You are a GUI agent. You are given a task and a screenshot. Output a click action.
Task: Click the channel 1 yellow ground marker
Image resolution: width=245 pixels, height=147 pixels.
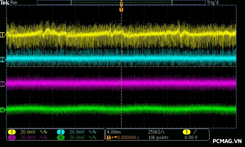click(x=3, y=35)
